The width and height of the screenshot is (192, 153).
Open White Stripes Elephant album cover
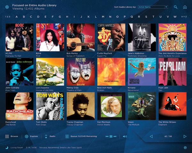click(172, 106)
